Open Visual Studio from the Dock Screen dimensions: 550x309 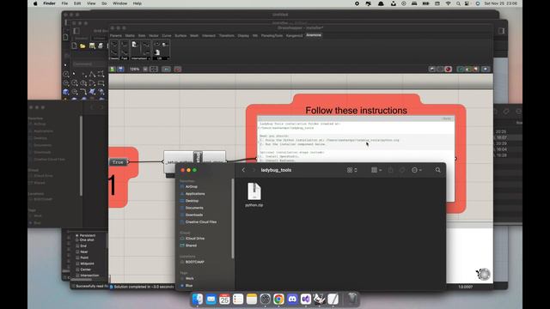pos(306,300)
